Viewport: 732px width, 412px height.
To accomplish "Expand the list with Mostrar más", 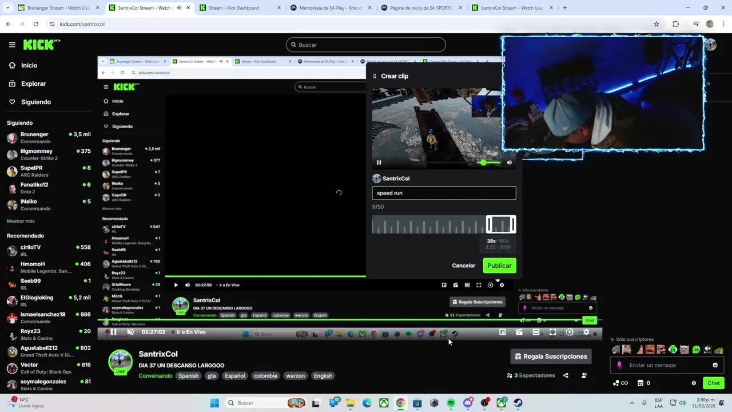I will [x=21, y=221].
